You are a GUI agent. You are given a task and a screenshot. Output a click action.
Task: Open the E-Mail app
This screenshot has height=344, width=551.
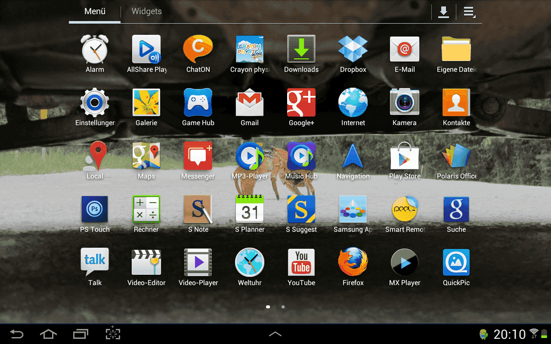[405, 54]
